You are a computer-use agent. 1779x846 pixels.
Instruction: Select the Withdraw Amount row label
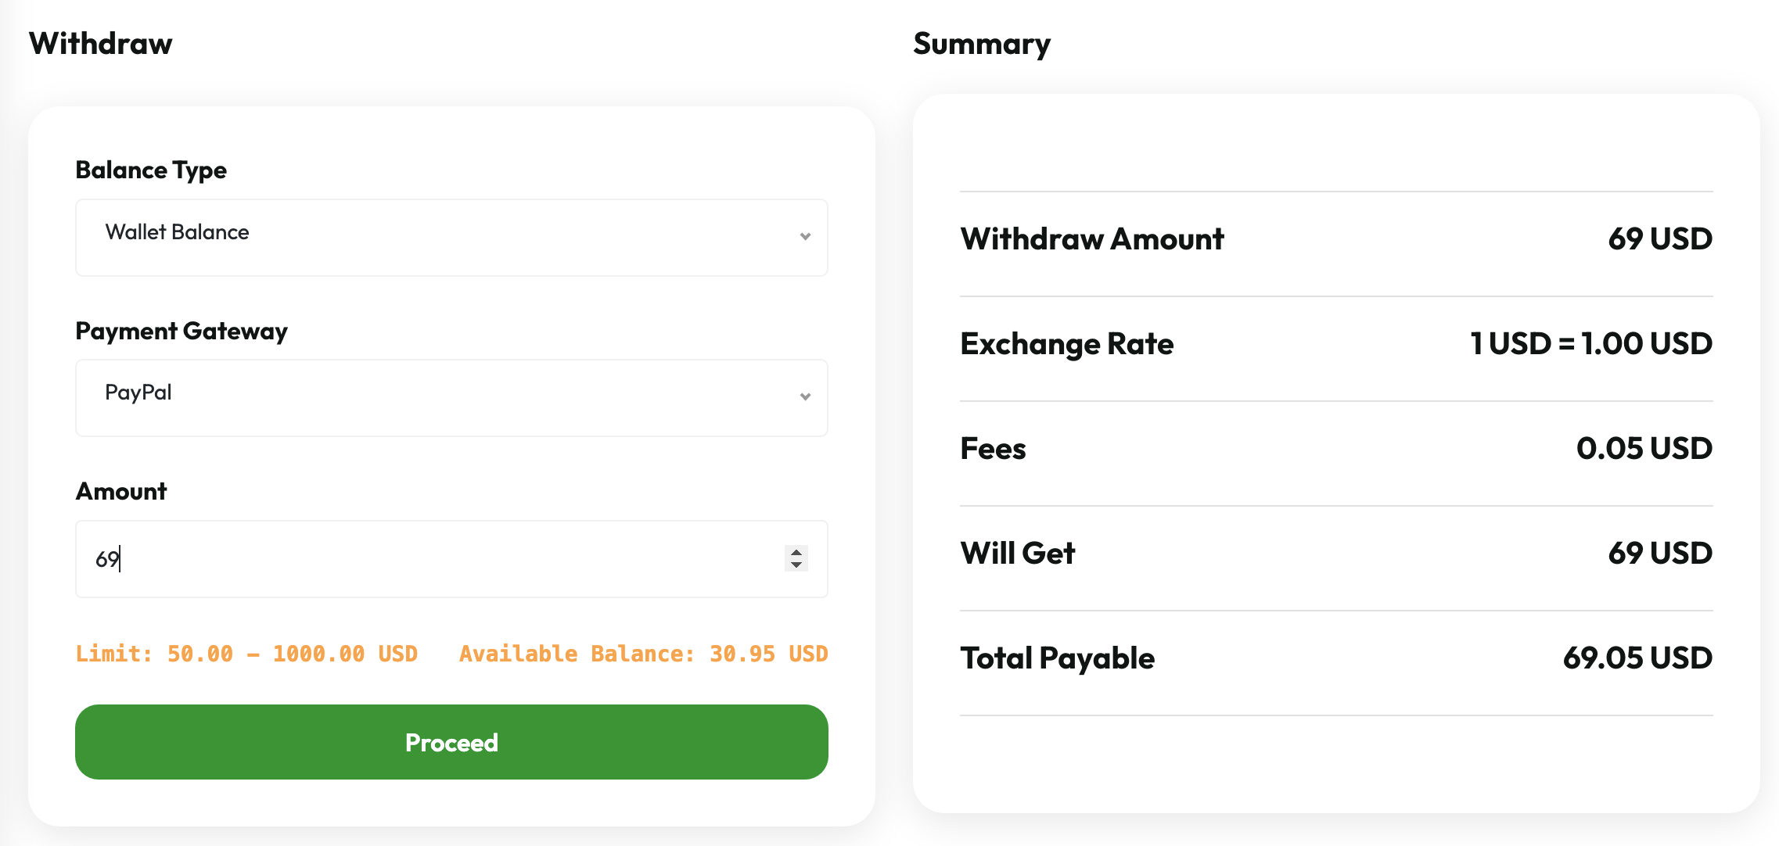[1092, 239]
